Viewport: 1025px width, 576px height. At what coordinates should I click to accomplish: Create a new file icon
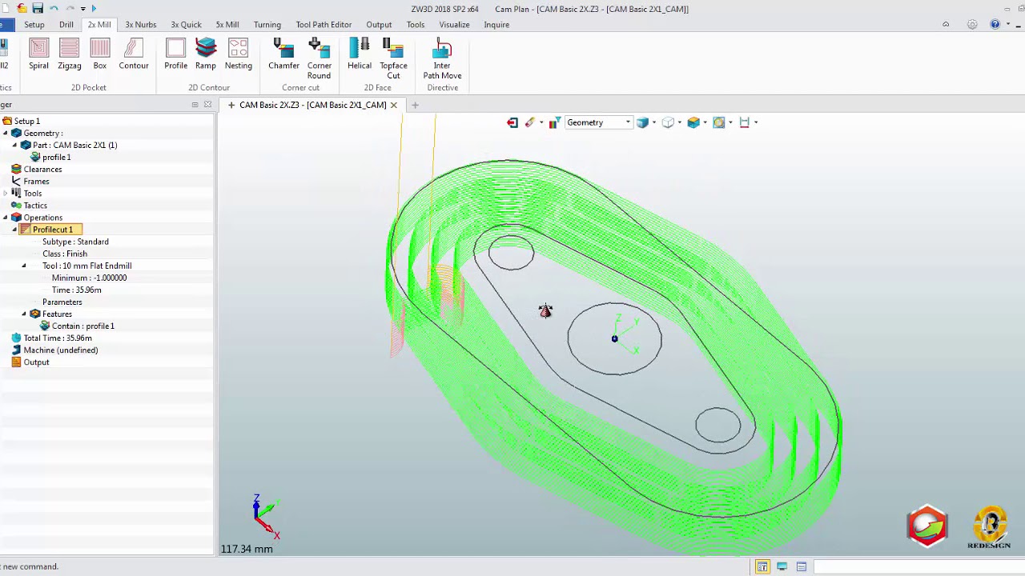click(7, 9)
